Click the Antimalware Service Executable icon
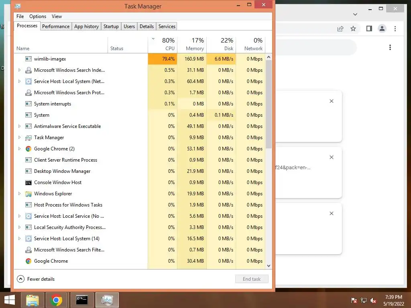The height and width of the screenshot is (308, 411). [x=28, y=126]
